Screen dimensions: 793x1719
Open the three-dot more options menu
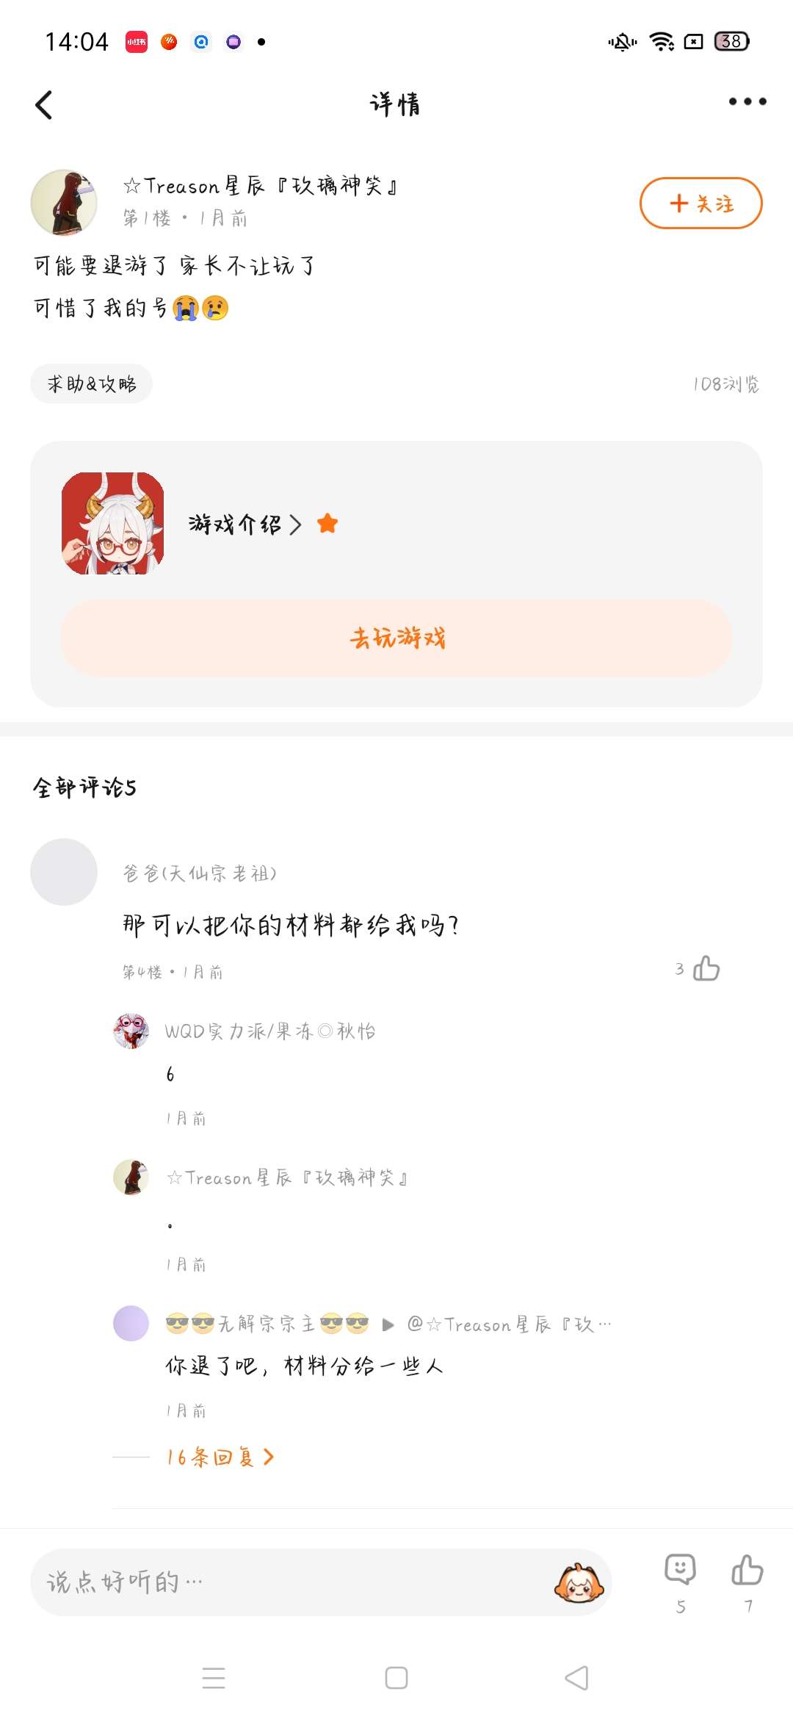pos(747,102)
